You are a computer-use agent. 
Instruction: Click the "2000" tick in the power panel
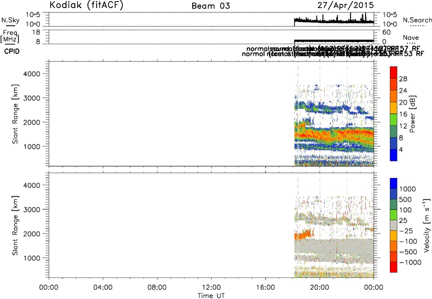(31, 122)
